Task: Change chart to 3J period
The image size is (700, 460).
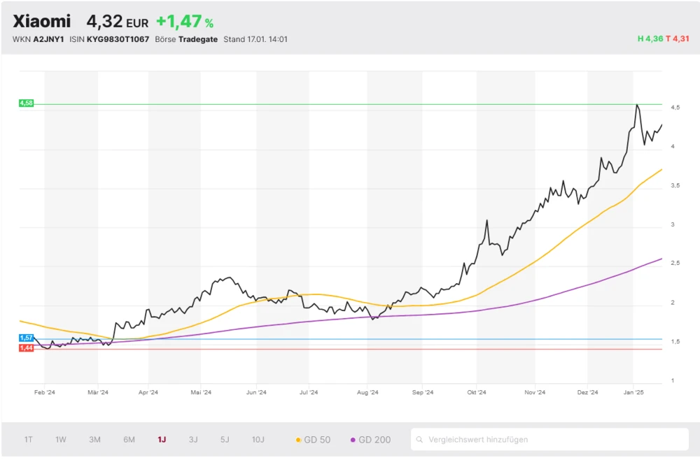Action: pos(193,440)
